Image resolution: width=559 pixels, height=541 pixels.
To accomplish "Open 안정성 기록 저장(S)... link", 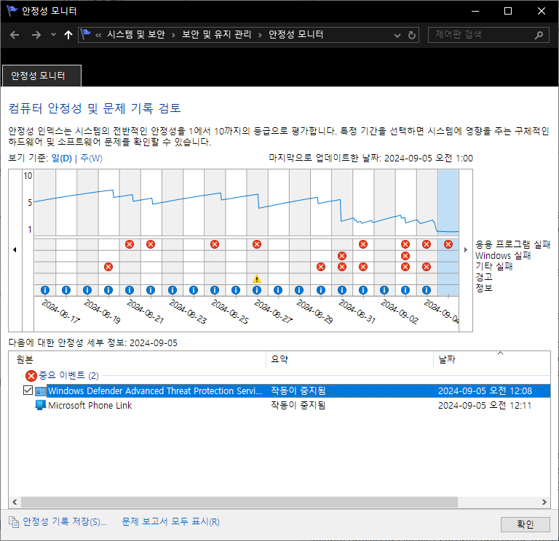I will point(65,522).
